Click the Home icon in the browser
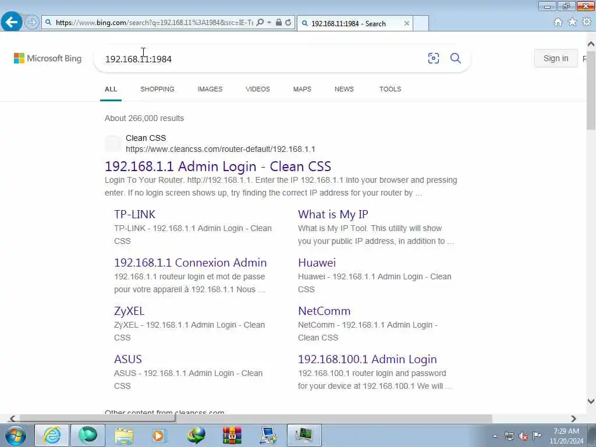 point(558,22)
